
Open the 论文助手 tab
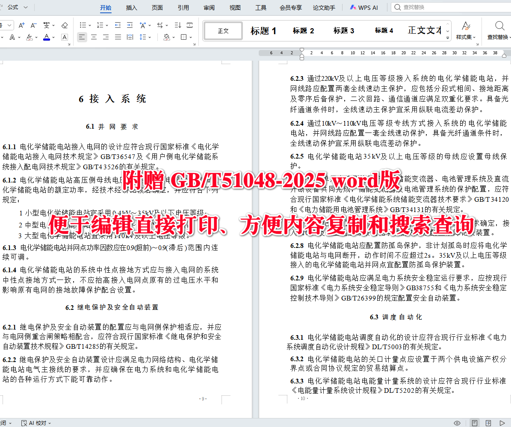tap(324, 8)
